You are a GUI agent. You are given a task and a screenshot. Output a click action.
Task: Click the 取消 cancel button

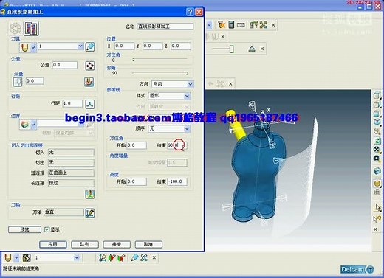coord(148,244)
